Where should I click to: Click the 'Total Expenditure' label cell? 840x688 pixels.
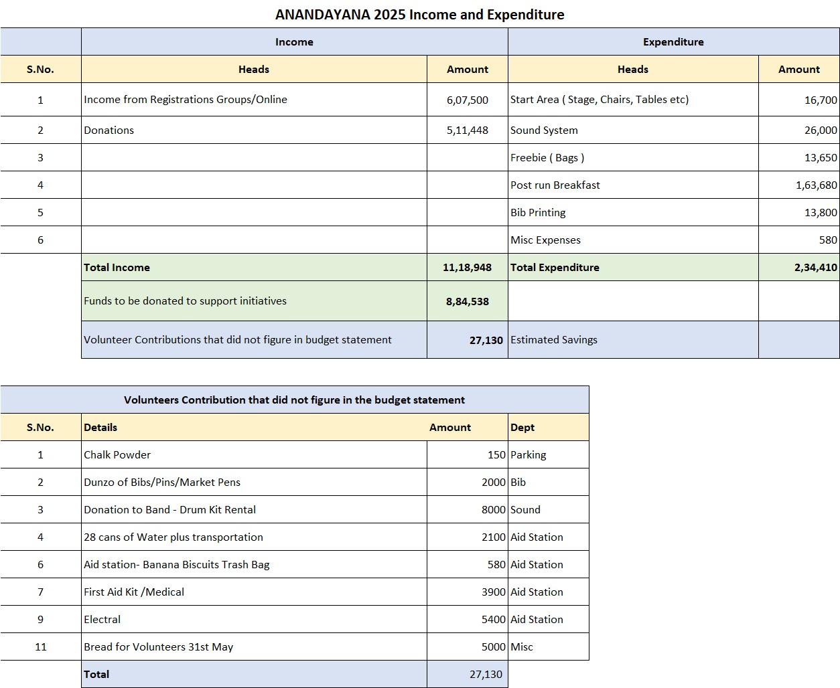point(633,267)
